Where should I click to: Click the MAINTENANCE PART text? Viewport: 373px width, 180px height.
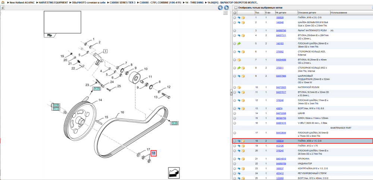click(341, 128)
